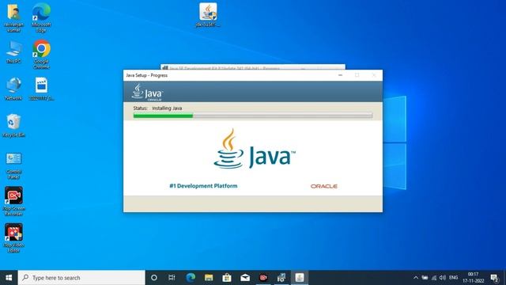Open the Google Chrome desktop shortcut
Image resolution: width=506 pixels, height=285 pixels.
coord(41,55)
